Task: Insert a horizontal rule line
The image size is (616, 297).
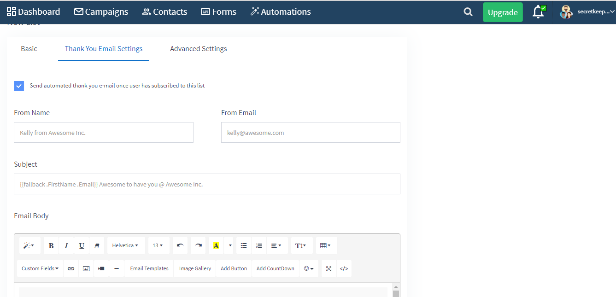Action: point(117,268)
